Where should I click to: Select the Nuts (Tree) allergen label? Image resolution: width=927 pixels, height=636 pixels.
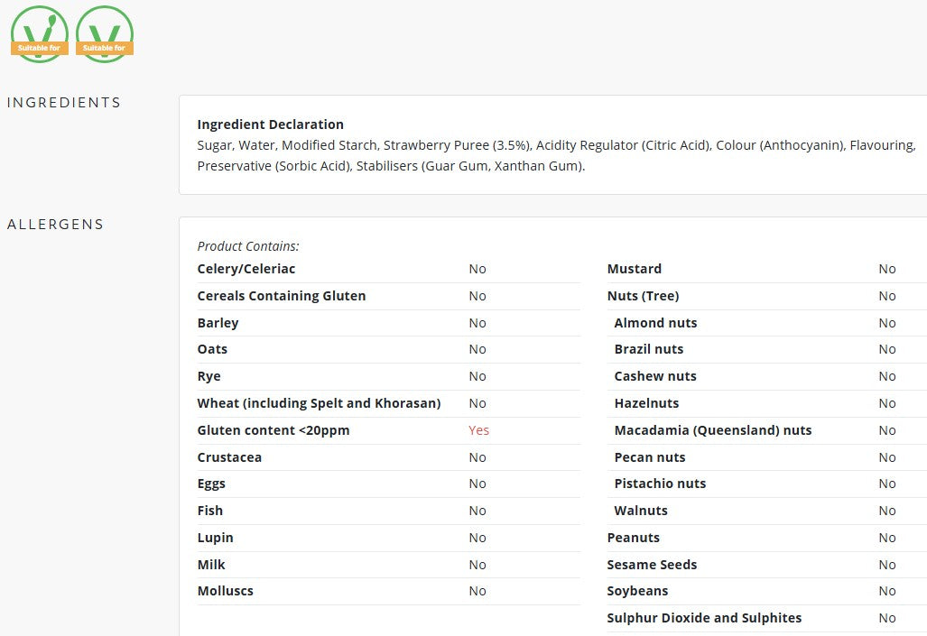[x=643, y=296]
